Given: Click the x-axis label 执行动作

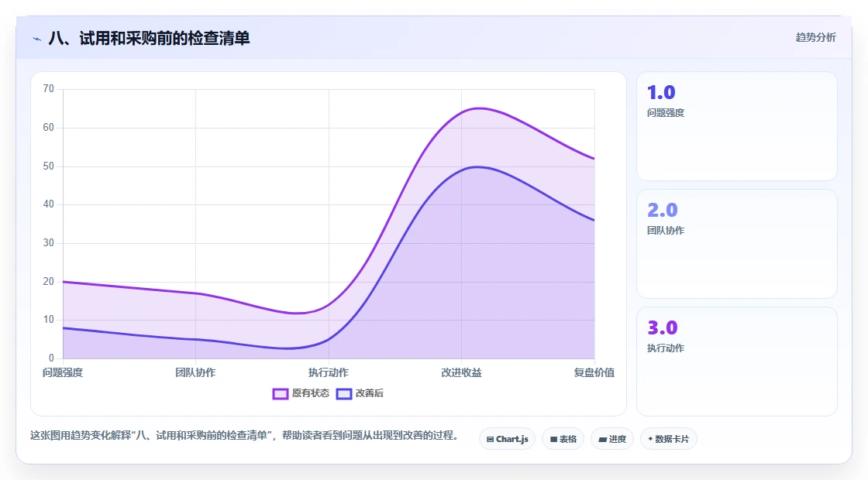Looking at the screenshot, I should tap(329, 372).
